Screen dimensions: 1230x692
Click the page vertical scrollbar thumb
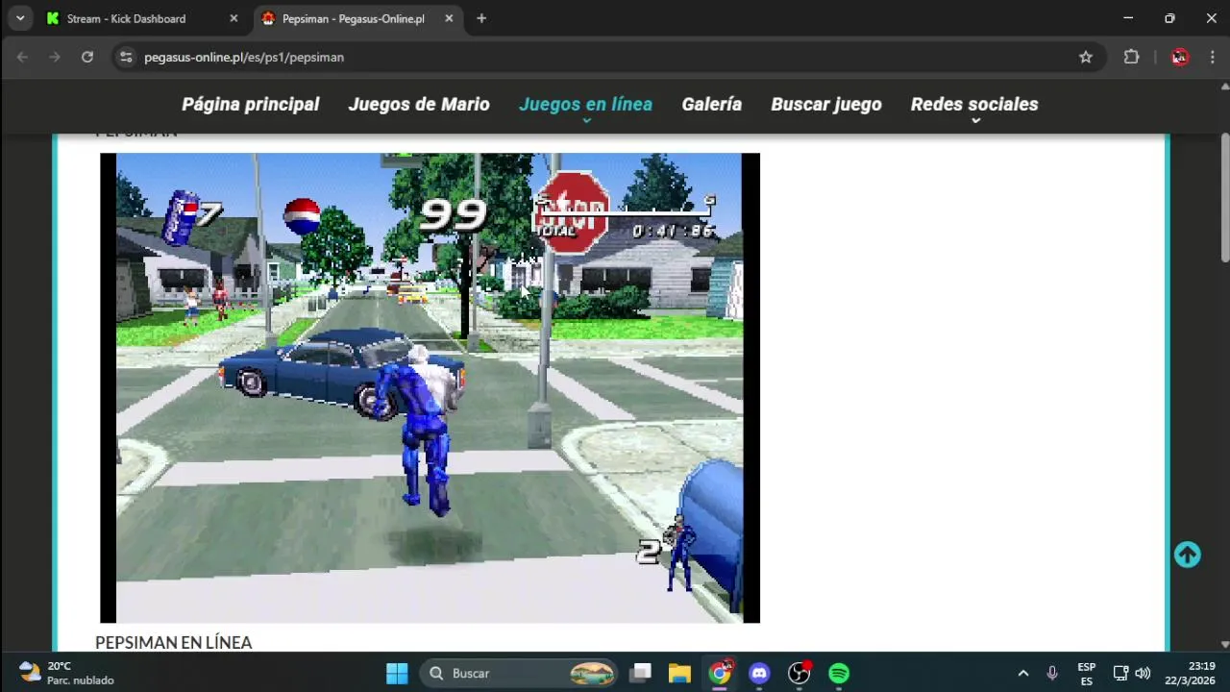[x=1224, y=197]
